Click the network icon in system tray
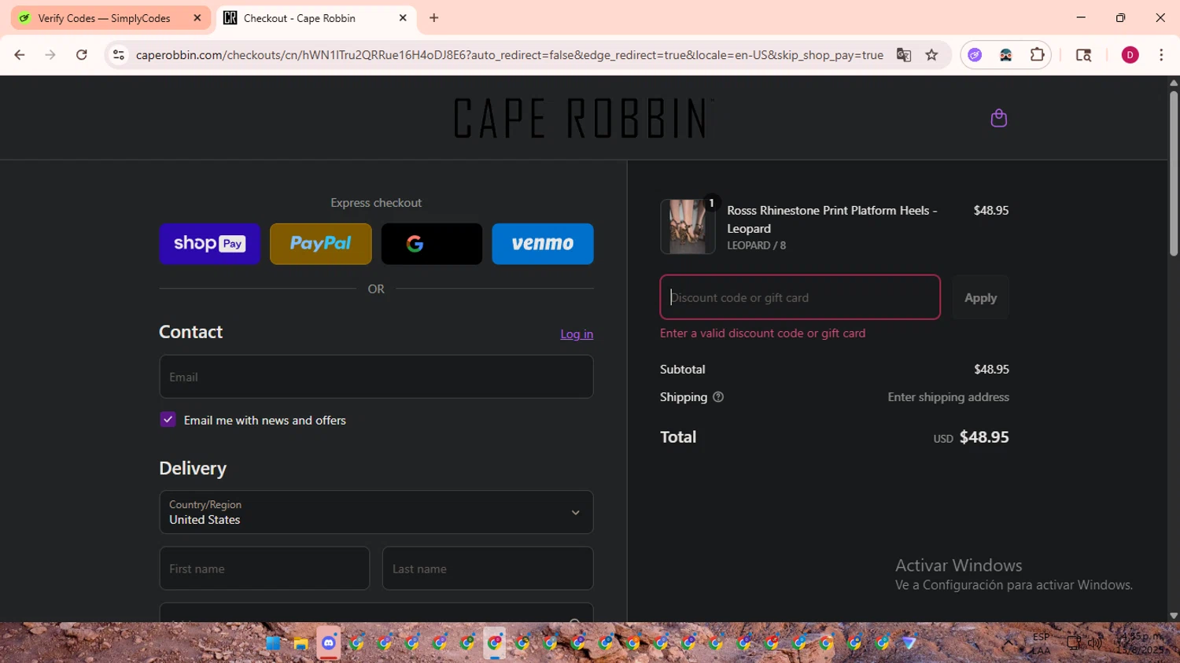Image resolution: width=1180 pixels, height=663 pixels. coord(1074,643)
